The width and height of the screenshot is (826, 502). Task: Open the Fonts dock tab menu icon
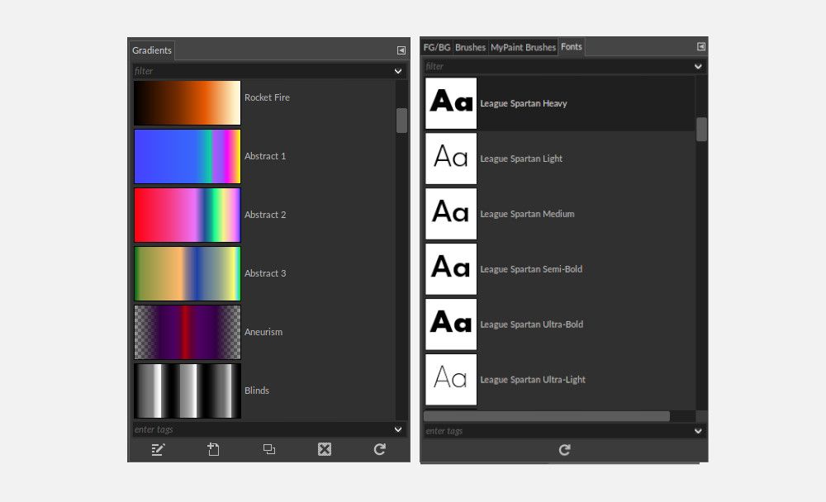701,47
